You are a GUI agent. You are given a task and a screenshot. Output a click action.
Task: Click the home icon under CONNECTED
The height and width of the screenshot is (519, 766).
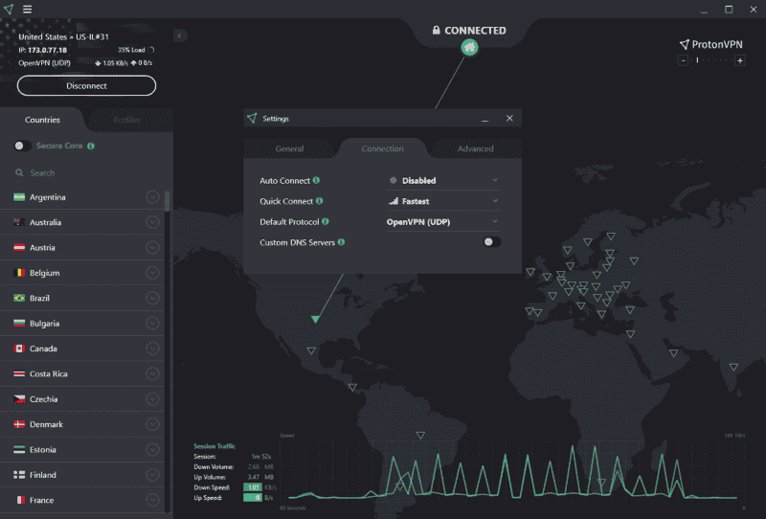(469, 48)
